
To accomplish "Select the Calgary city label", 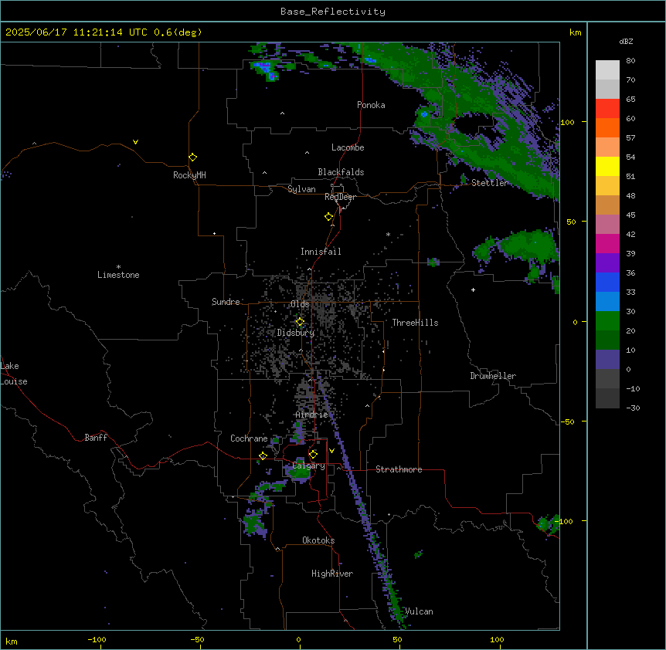I will pyautogui.click(x=308, y=465).
